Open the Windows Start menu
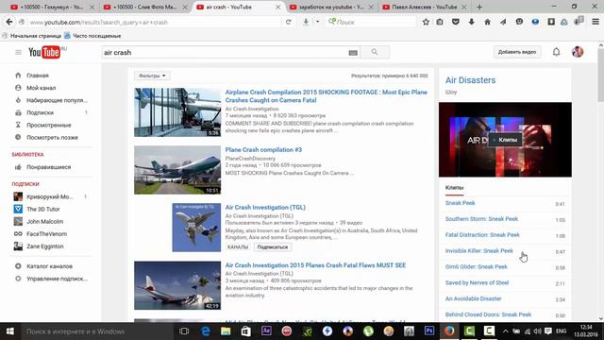Image resolution: width=604 pixels, height=340 pixels. pos(10,331)
